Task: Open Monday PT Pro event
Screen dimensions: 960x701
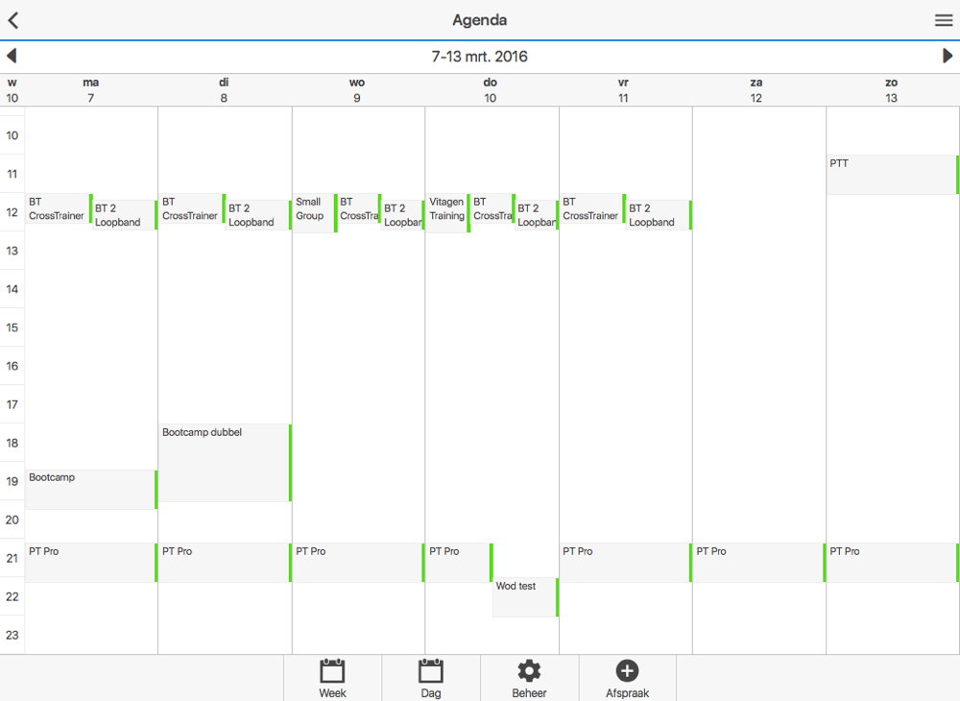Action: pyautogui.click(x=92, y=562)
